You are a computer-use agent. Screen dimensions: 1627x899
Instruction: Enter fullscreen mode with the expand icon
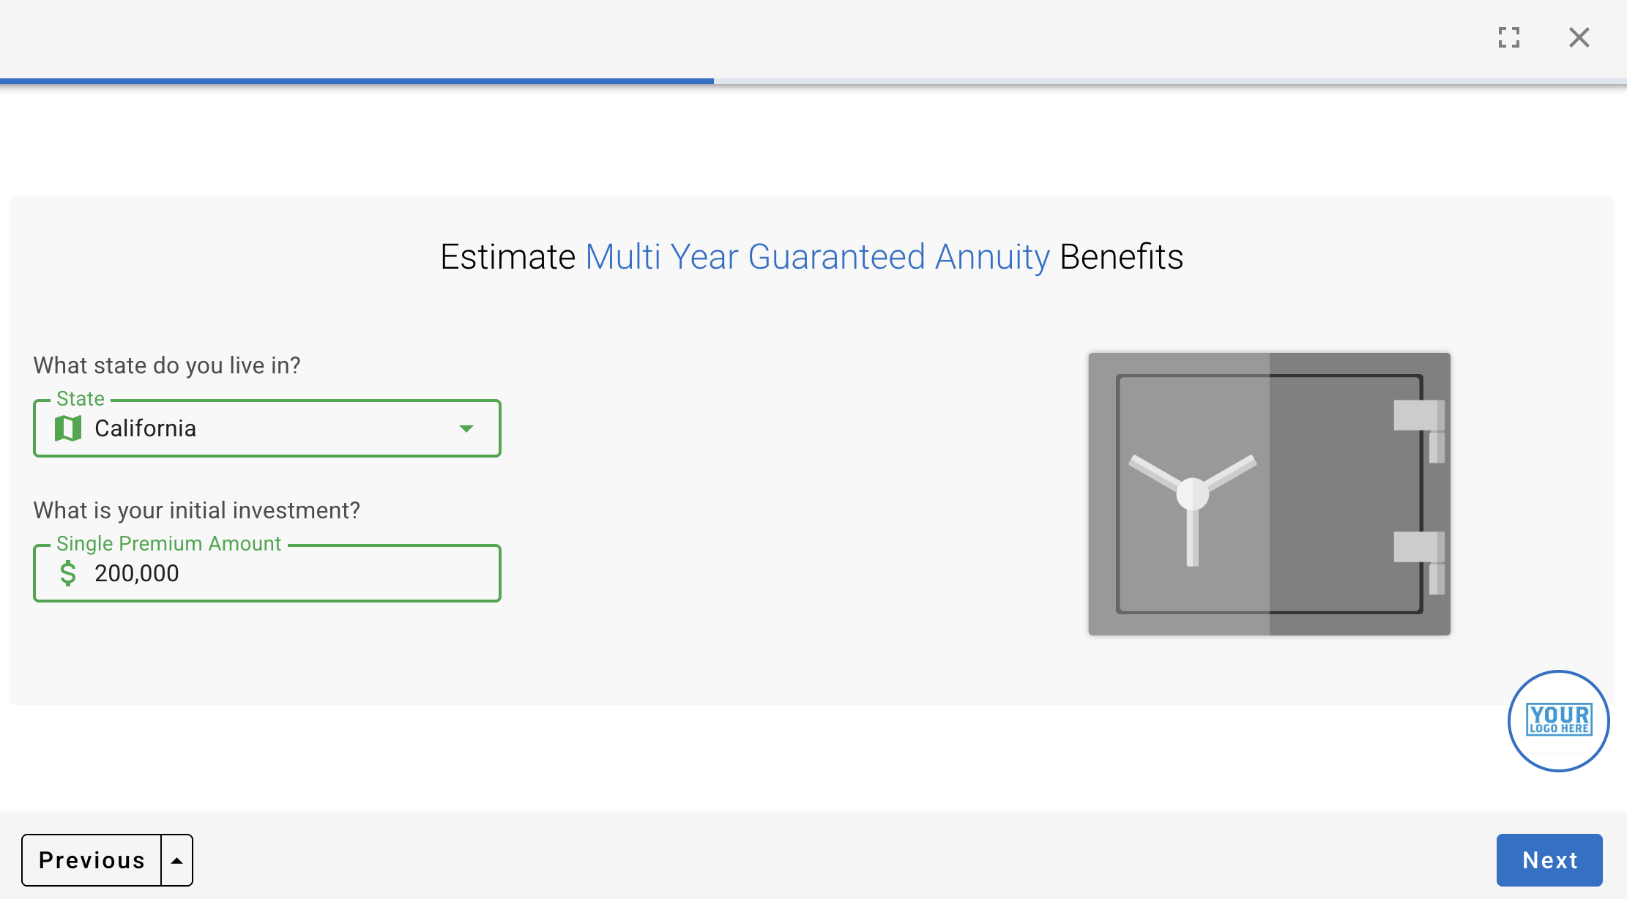click(1508, 37)
